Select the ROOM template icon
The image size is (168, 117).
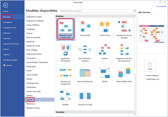[x=105, y=73]
